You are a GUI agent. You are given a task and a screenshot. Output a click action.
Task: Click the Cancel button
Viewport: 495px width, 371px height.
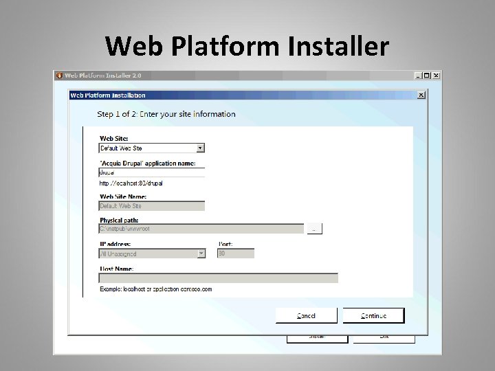pos(306,315)
